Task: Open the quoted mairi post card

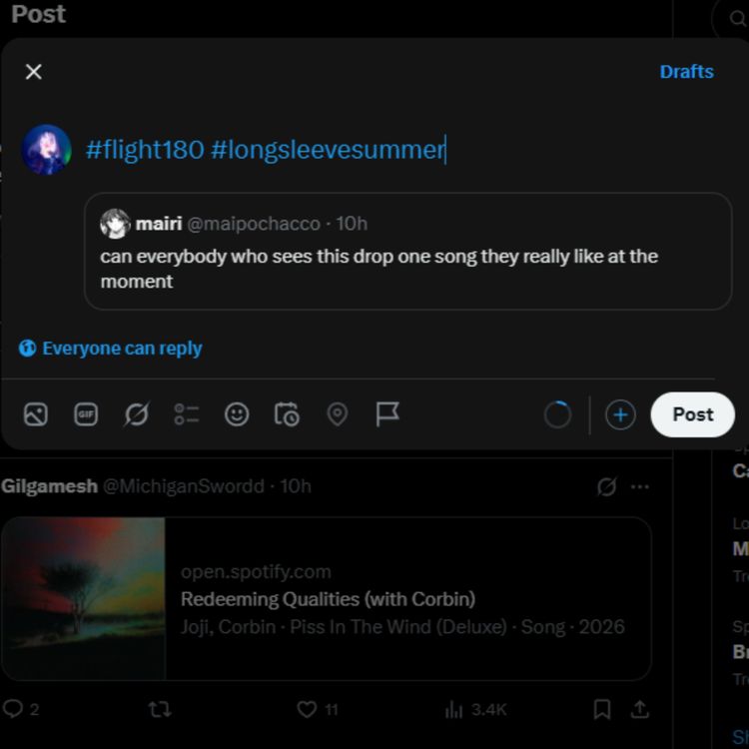Action: [x=407, y=252]
